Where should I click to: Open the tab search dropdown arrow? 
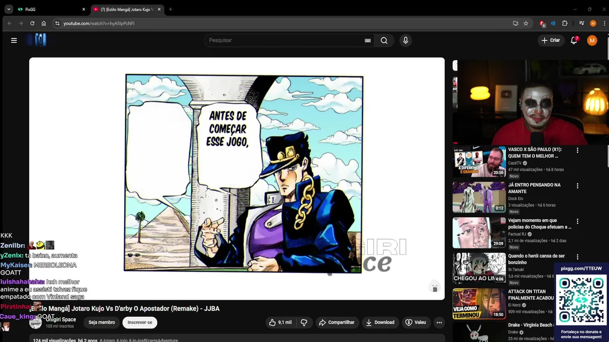pos(9,9)
